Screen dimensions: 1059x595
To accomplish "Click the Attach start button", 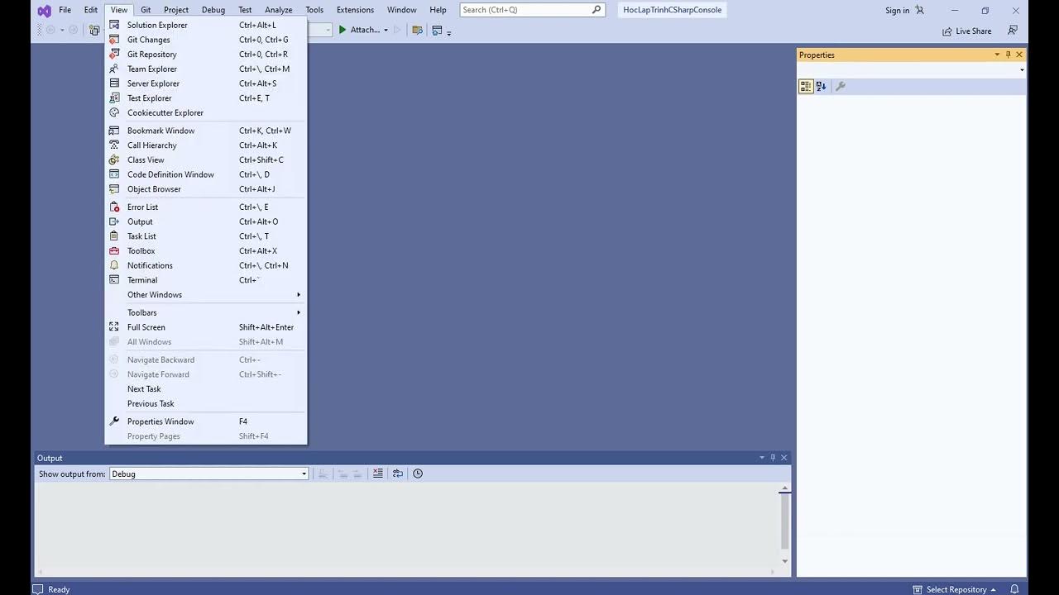I will [x=359, y=30].
